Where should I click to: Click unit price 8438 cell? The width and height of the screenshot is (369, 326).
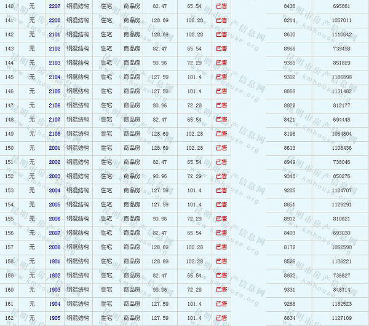289,6
